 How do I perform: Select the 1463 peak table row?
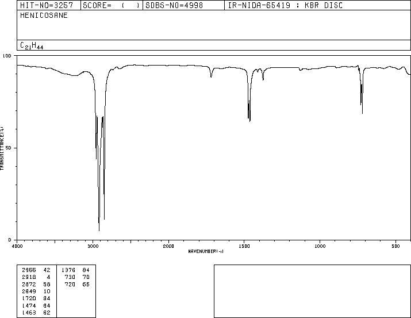pos(36,312)
